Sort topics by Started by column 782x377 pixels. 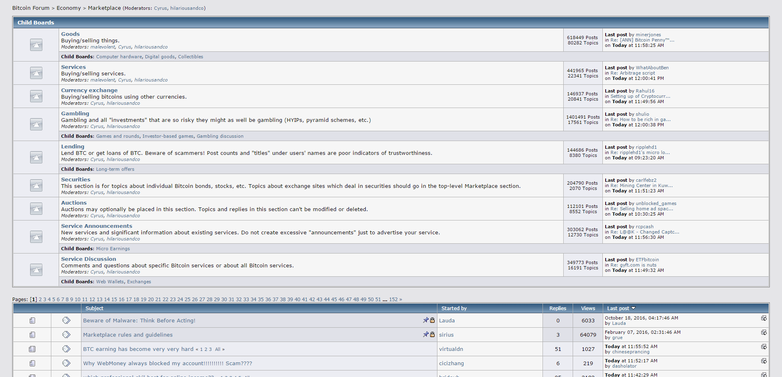[454, 309]
